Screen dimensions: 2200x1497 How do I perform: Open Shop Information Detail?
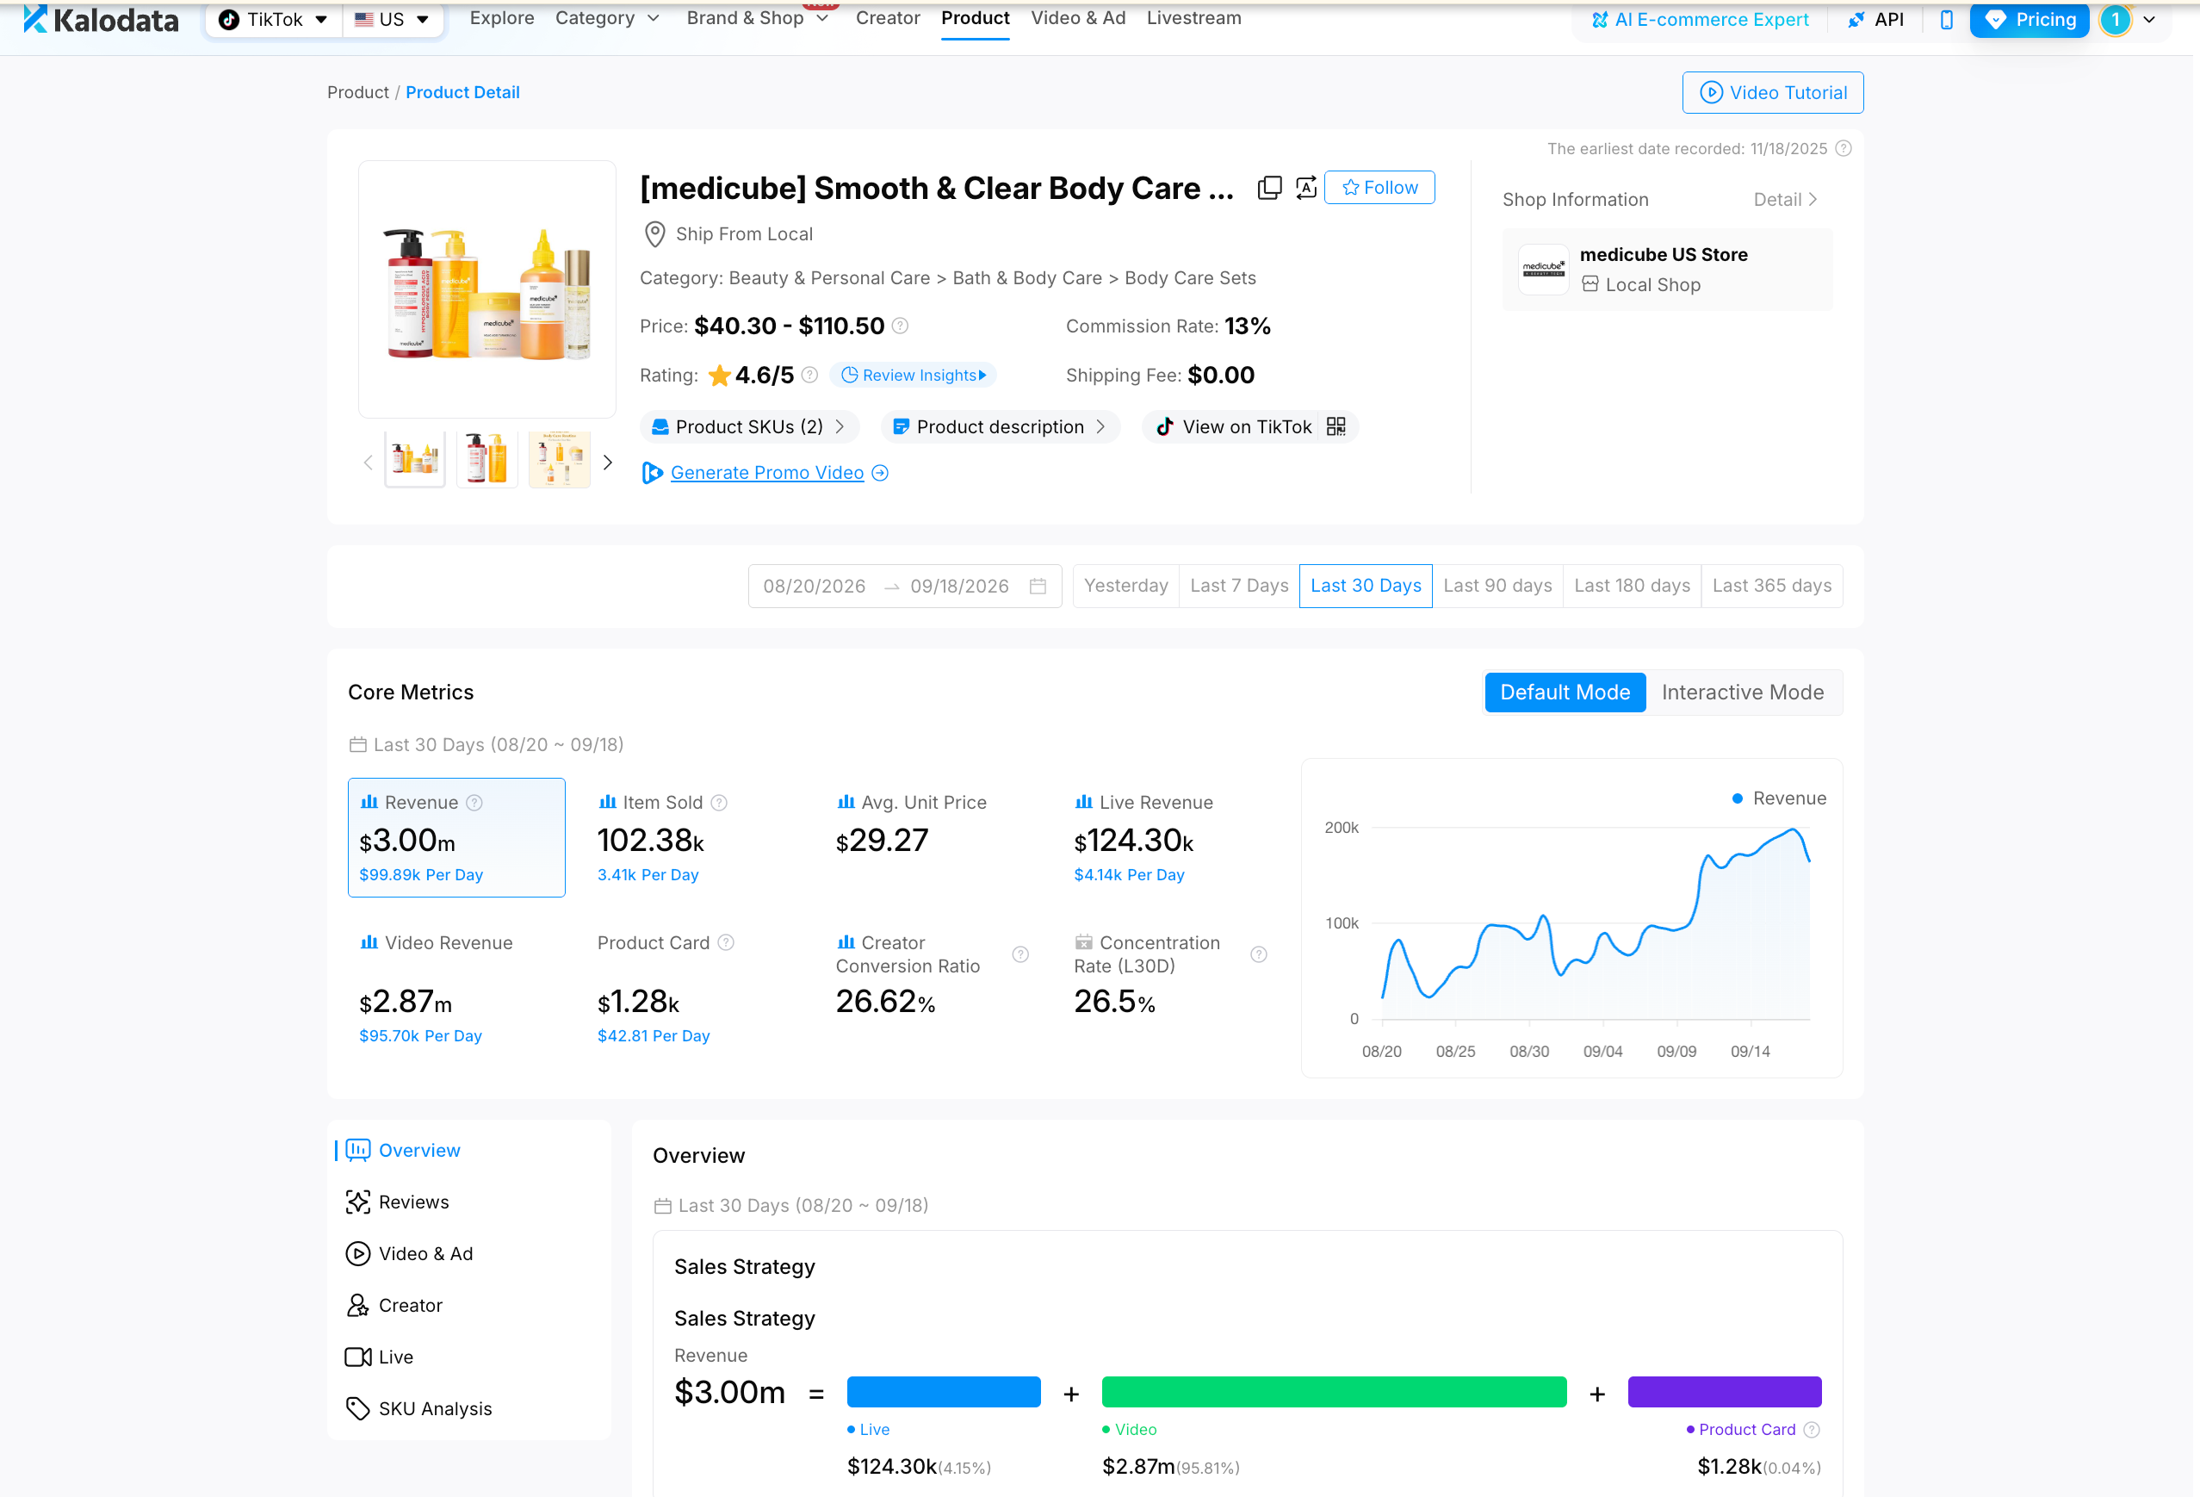point(1785,200)
